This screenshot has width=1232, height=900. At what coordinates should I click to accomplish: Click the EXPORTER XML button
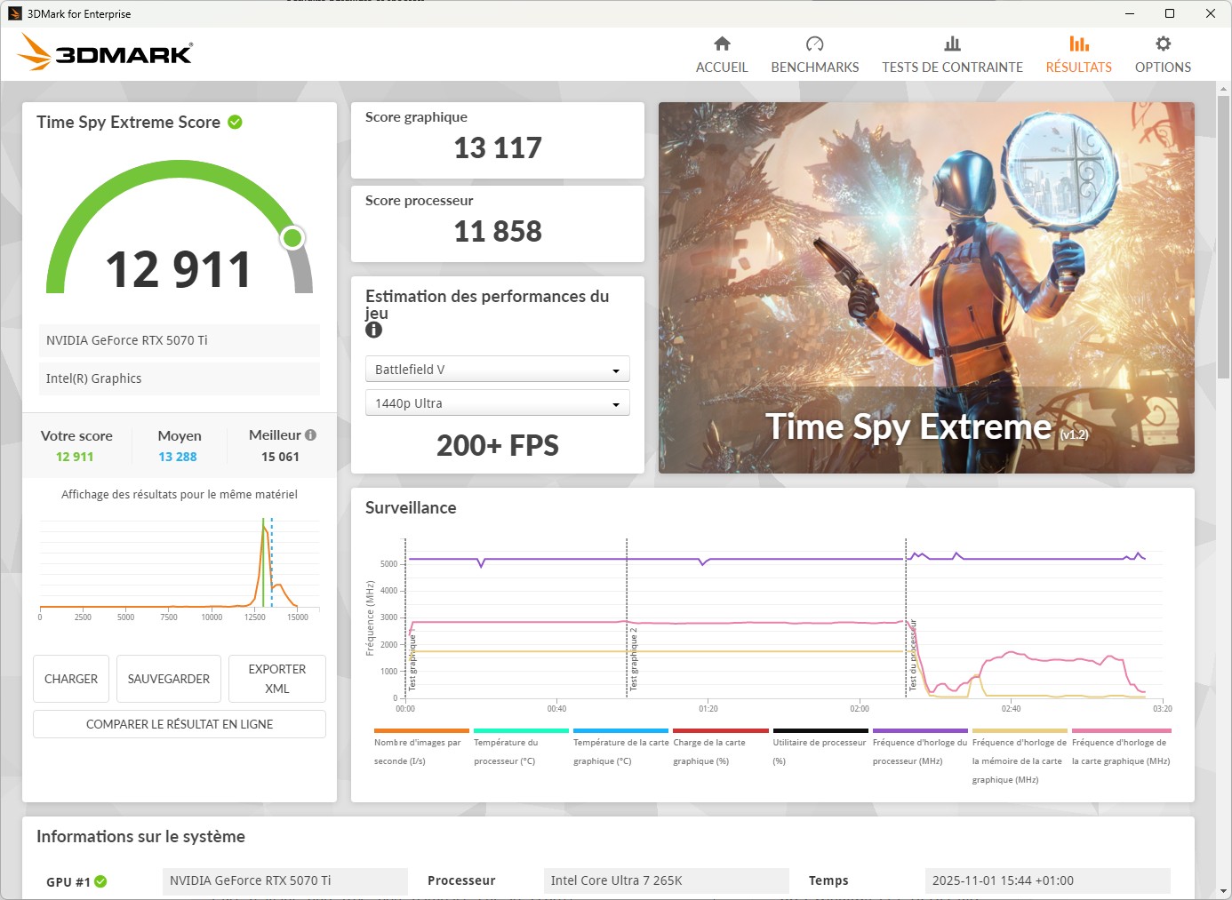point(276,679)
